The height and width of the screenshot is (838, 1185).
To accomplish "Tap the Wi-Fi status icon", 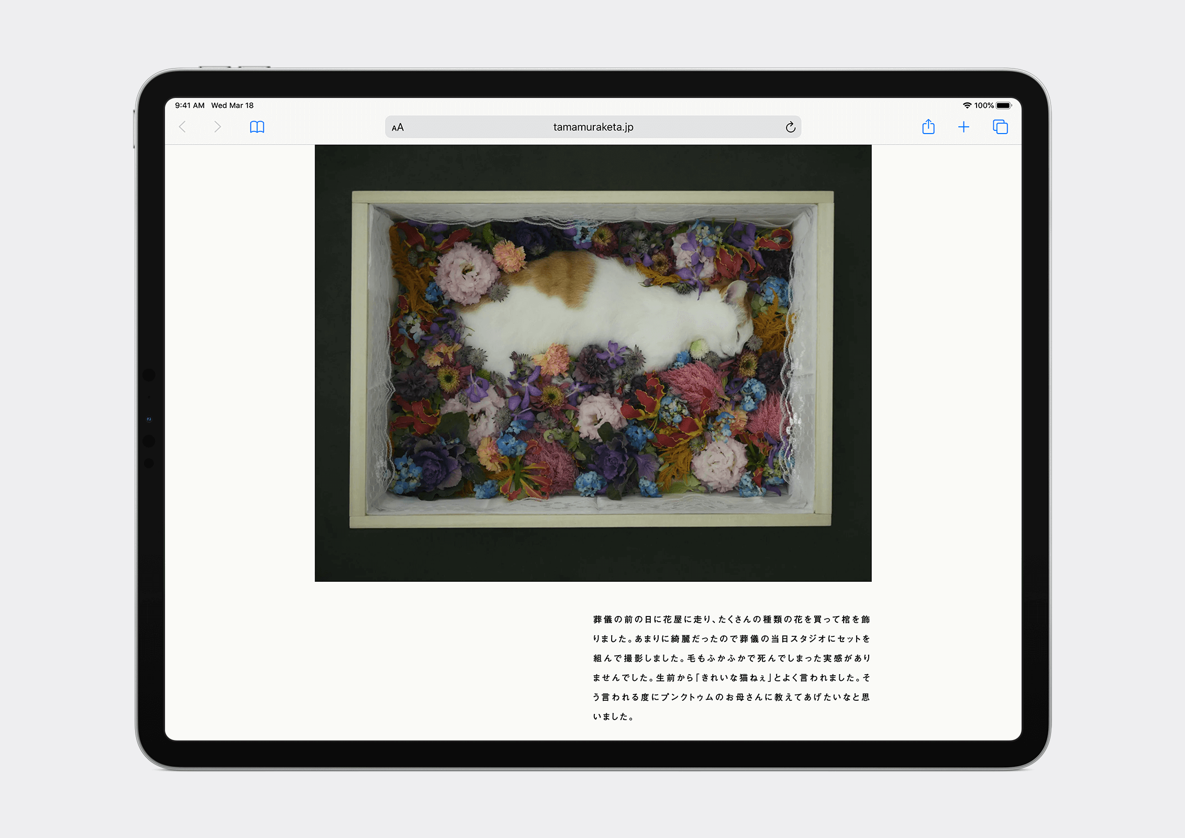I will pyautogui.click(x=967, y=105).
